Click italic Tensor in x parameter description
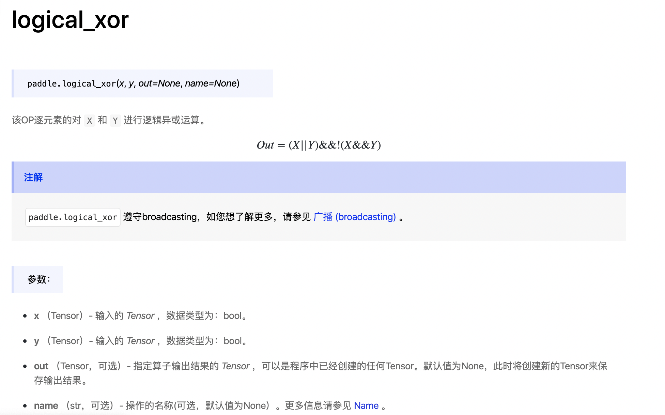 coord(140,316)
